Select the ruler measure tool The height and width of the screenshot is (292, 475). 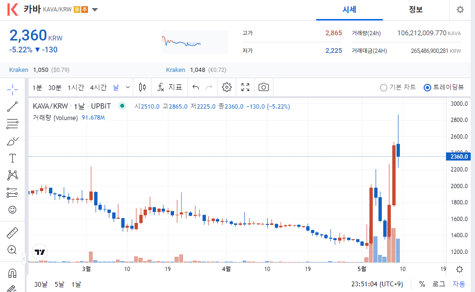[12, 233]
